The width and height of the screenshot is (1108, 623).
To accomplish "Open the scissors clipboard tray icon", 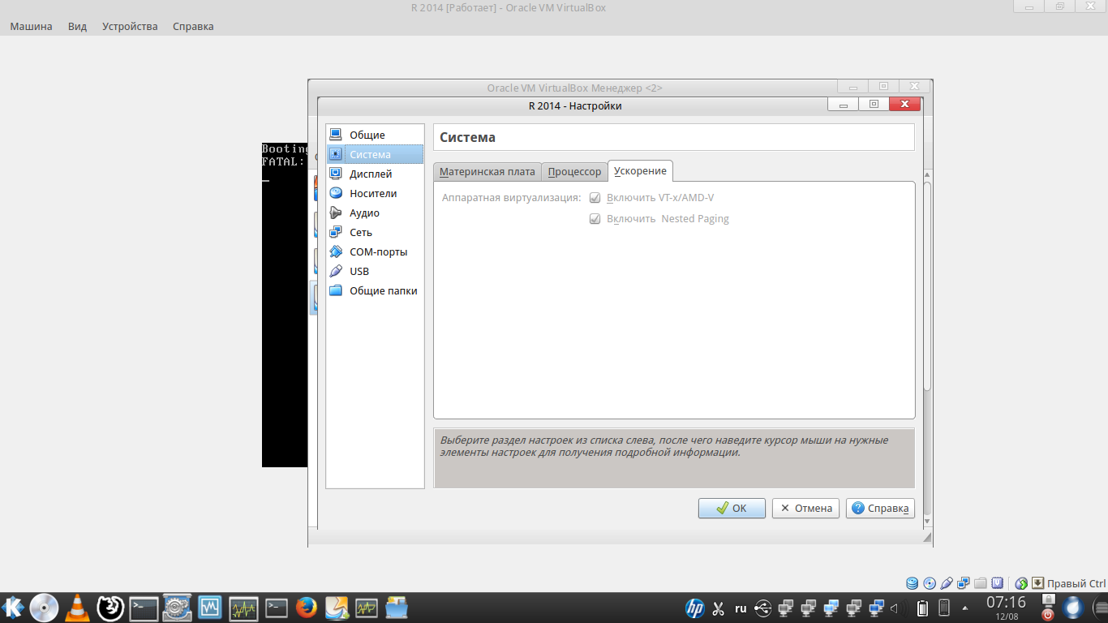I will click(718, 608).
